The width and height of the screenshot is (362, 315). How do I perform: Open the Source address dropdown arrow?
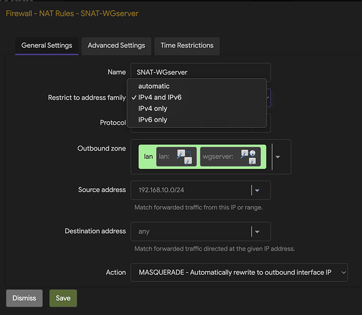(x=257, y=190)
